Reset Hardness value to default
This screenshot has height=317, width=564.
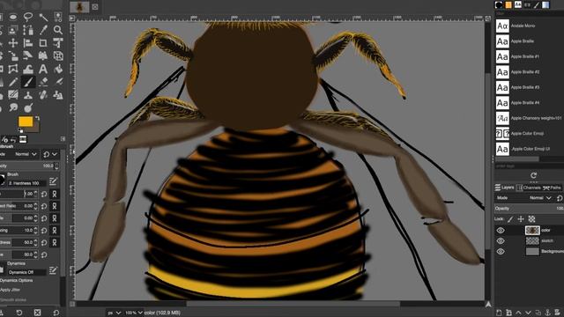[x=44, y=243]
